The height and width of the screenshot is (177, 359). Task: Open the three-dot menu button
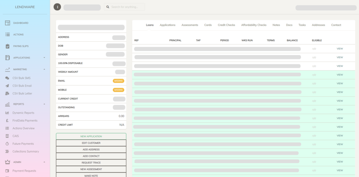[57, 7]
